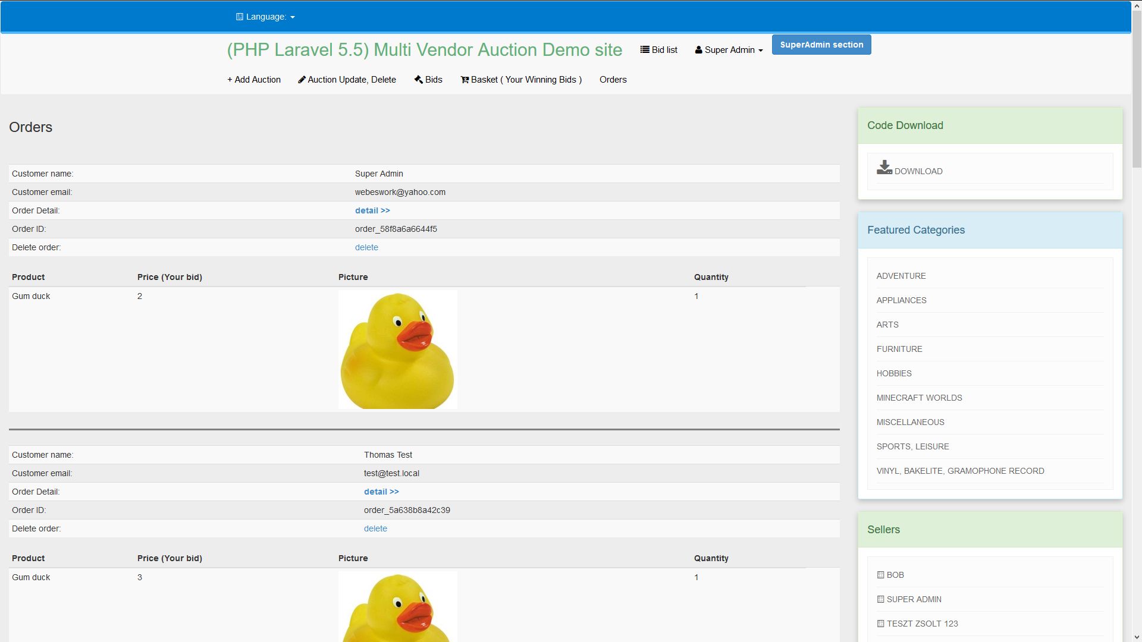
Task: Click the first Gum duck picture
Action: (x=397, y=350)
